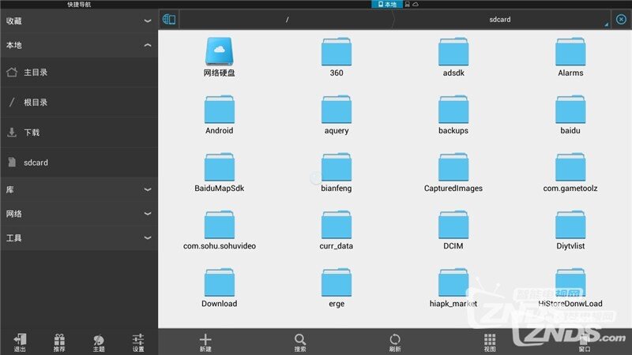Expand the 网络 network section

(x=79, y=214)
